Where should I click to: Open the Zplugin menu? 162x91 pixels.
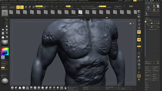(103, 3)
